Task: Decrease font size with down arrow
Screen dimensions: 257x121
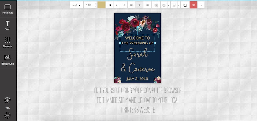Action: (95, 6)
